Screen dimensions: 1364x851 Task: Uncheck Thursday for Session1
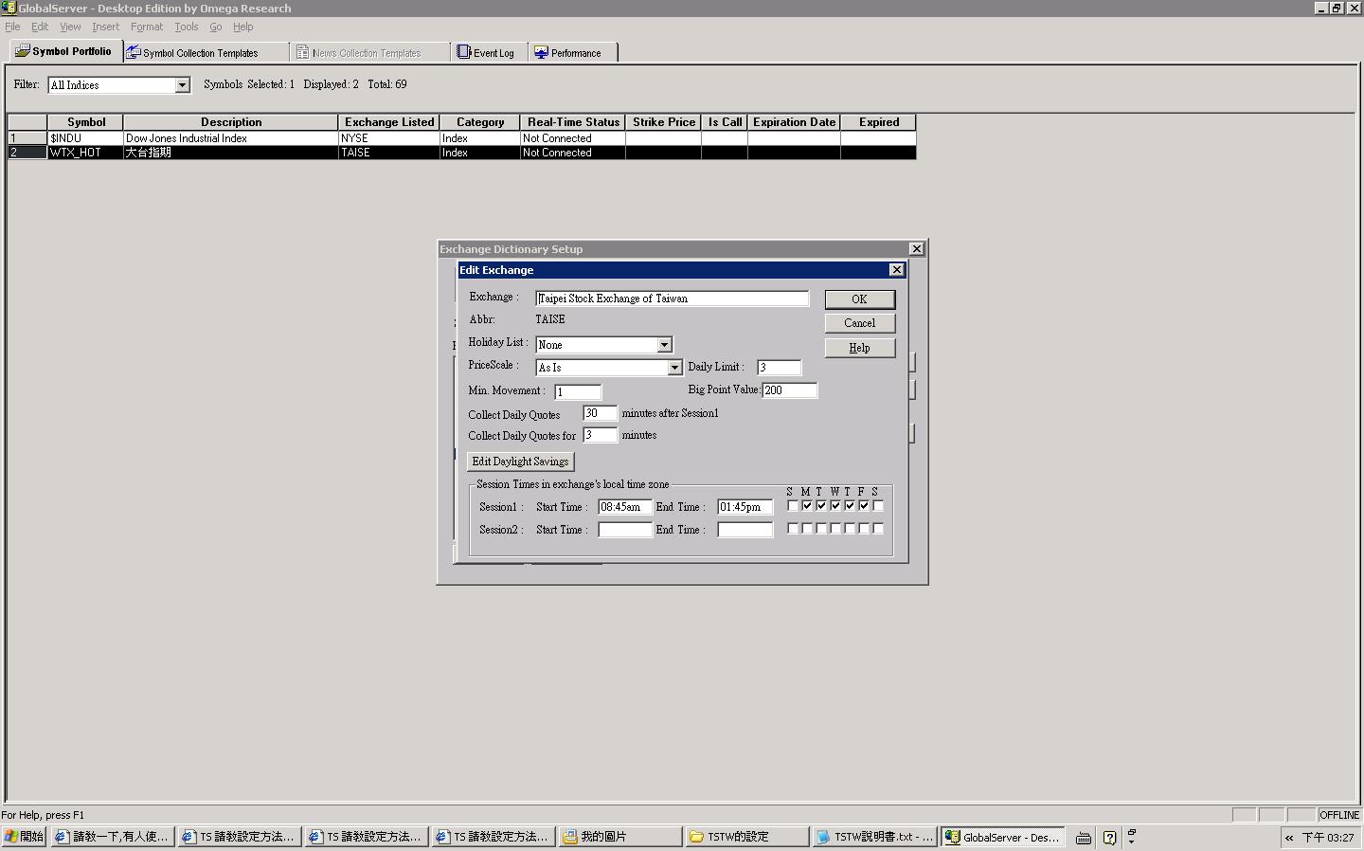[850, 505]
